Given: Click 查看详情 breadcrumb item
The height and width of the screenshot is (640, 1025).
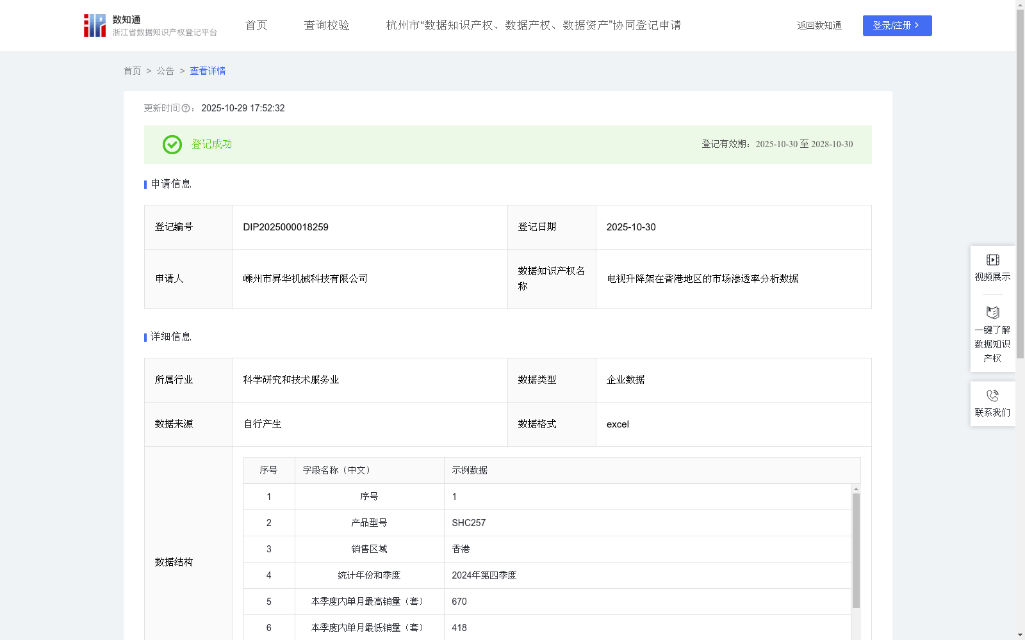Looking at the screenshot, I should pos(208,71).
